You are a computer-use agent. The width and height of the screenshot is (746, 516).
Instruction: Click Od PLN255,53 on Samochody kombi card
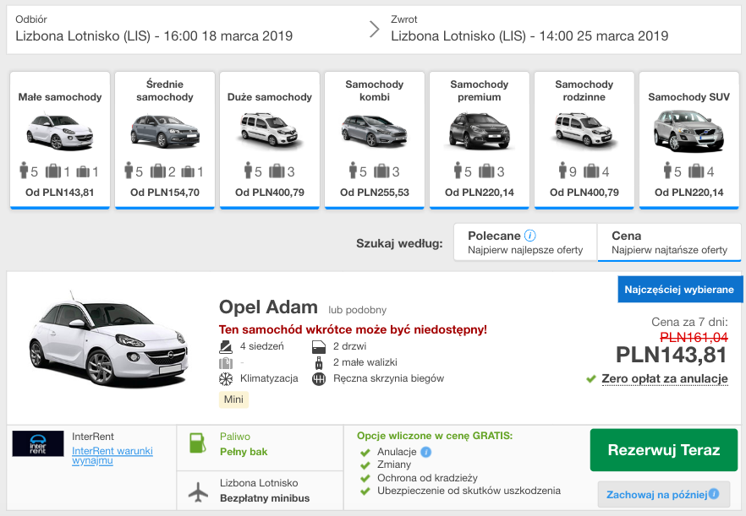point(375,193)
